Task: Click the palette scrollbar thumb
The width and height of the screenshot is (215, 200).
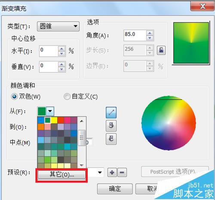Action: 82,138
